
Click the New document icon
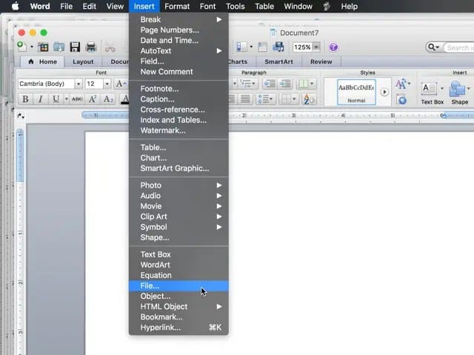click(x=21, y=47)
